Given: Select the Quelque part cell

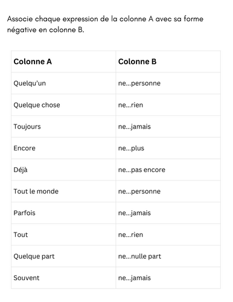Looking at the screenshot, I should click(63, 256).
